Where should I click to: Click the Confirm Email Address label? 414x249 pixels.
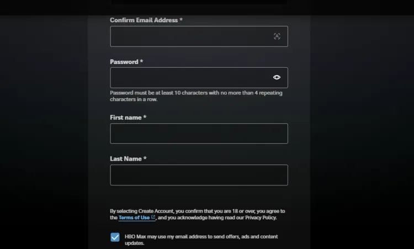click(x=144, y=20)
